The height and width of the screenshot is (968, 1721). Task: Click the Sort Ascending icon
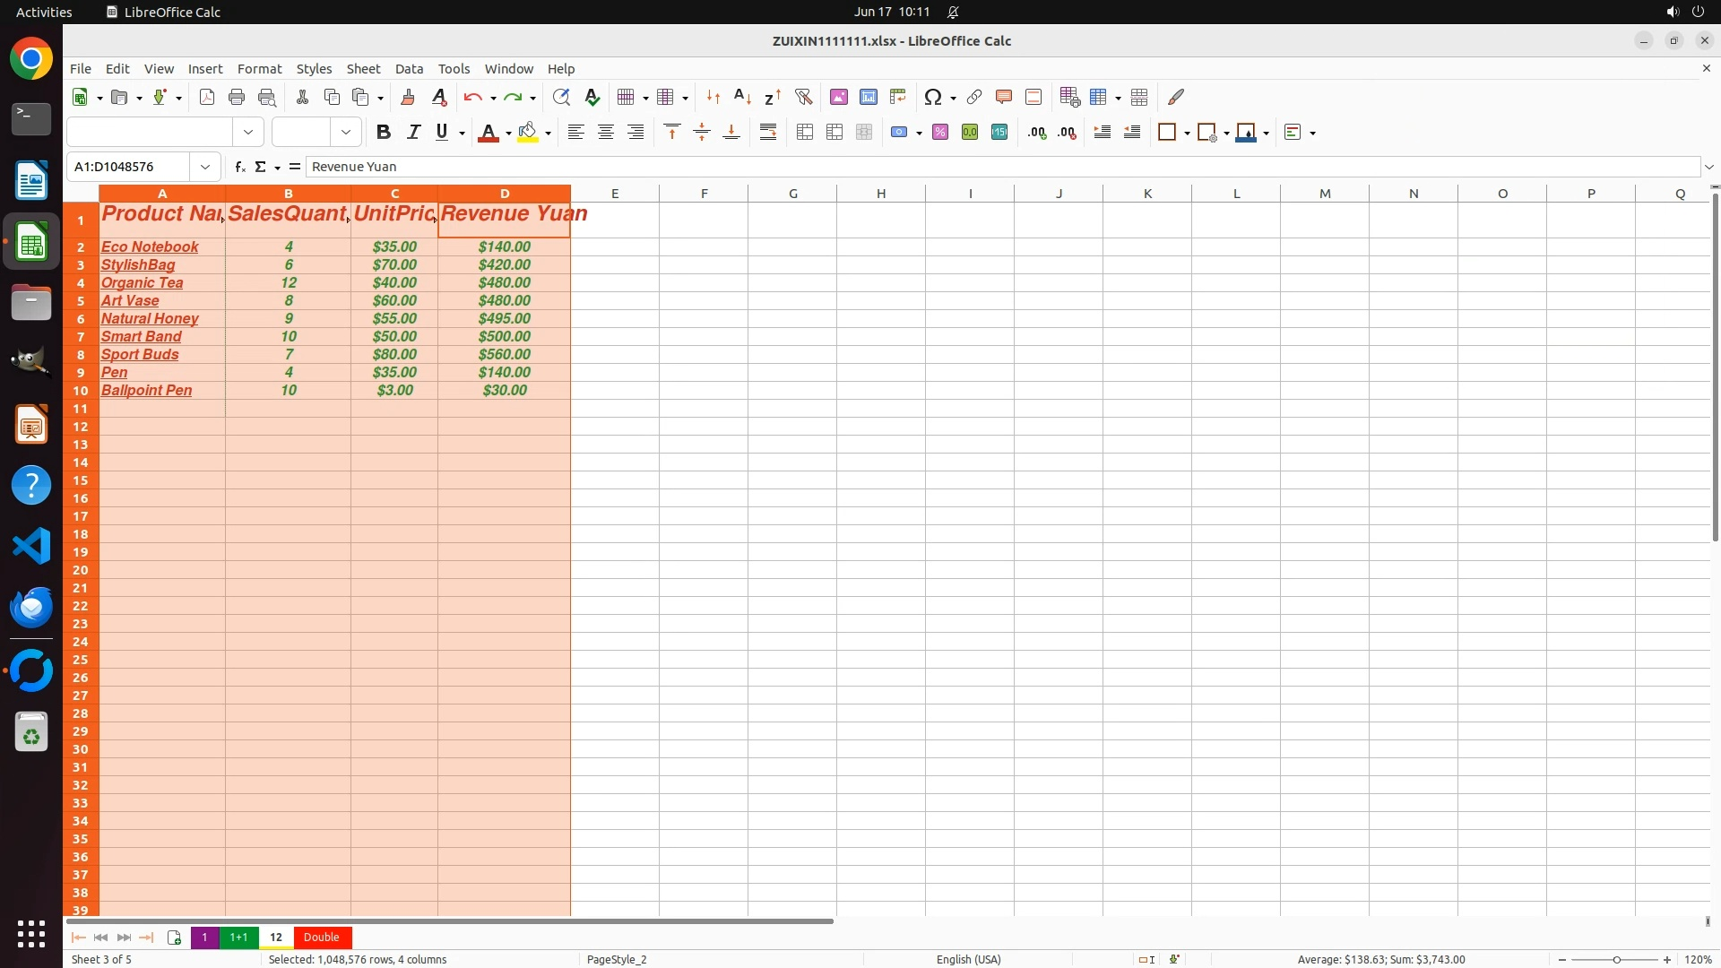(742, 97)
